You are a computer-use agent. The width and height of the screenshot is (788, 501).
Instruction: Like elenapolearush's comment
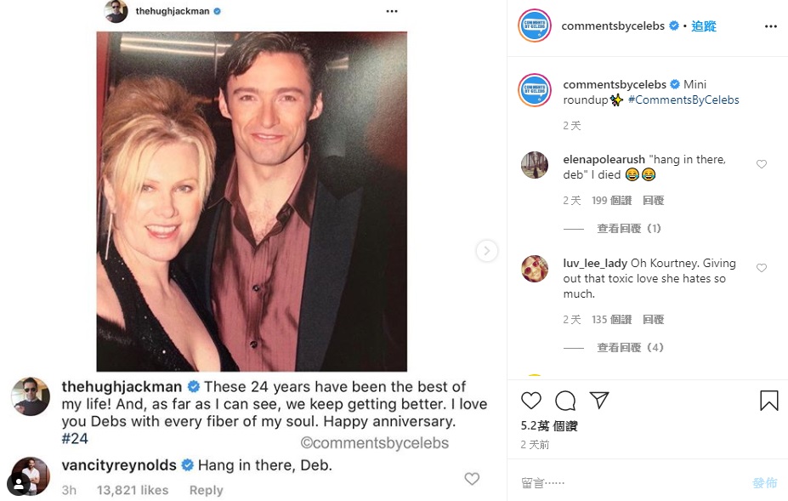coord(762,164)
